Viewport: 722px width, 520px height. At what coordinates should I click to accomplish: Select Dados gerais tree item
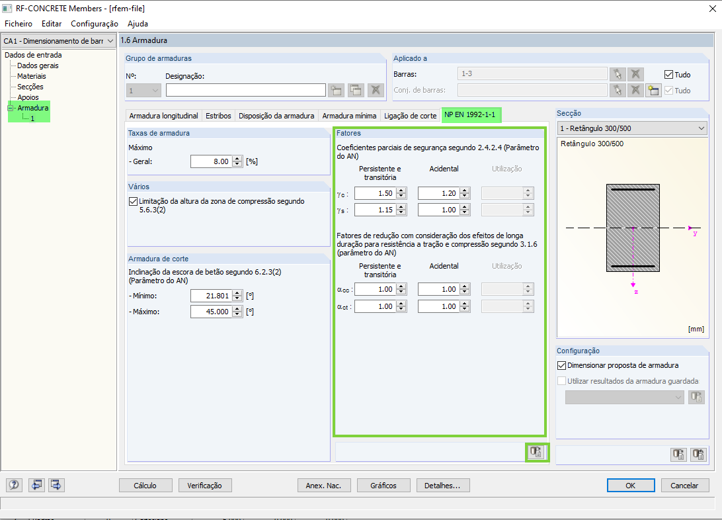pos(38,65)
